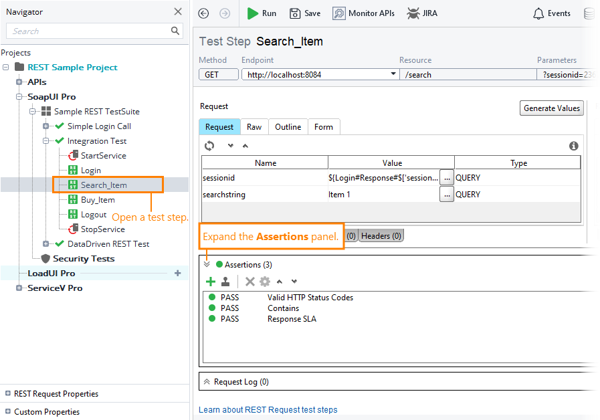Click the Security Tests shield icon
This screenshot has height=420, width=600.
tap(45, 259)
